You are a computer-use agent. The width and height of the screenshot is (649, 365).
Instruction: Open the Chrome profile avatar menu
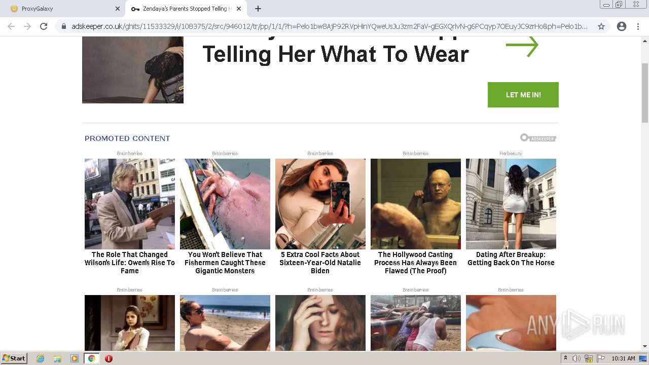(x=622, y=26)
